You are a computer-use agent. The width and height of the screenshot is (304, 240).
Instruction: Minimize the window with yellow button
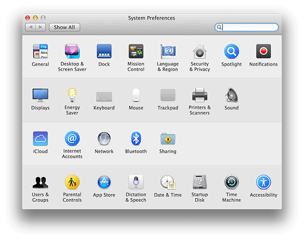[35, 18]
